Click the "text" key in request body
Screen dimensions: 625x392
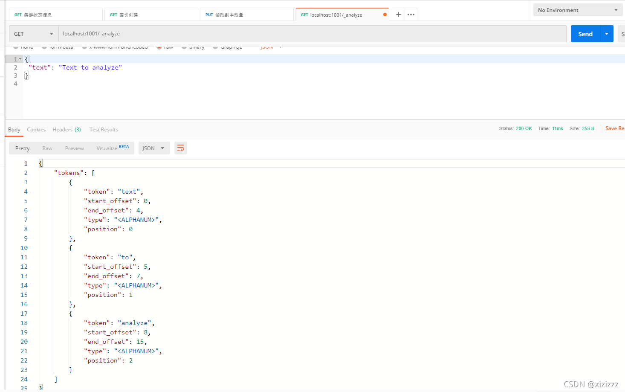pos(40,67)
